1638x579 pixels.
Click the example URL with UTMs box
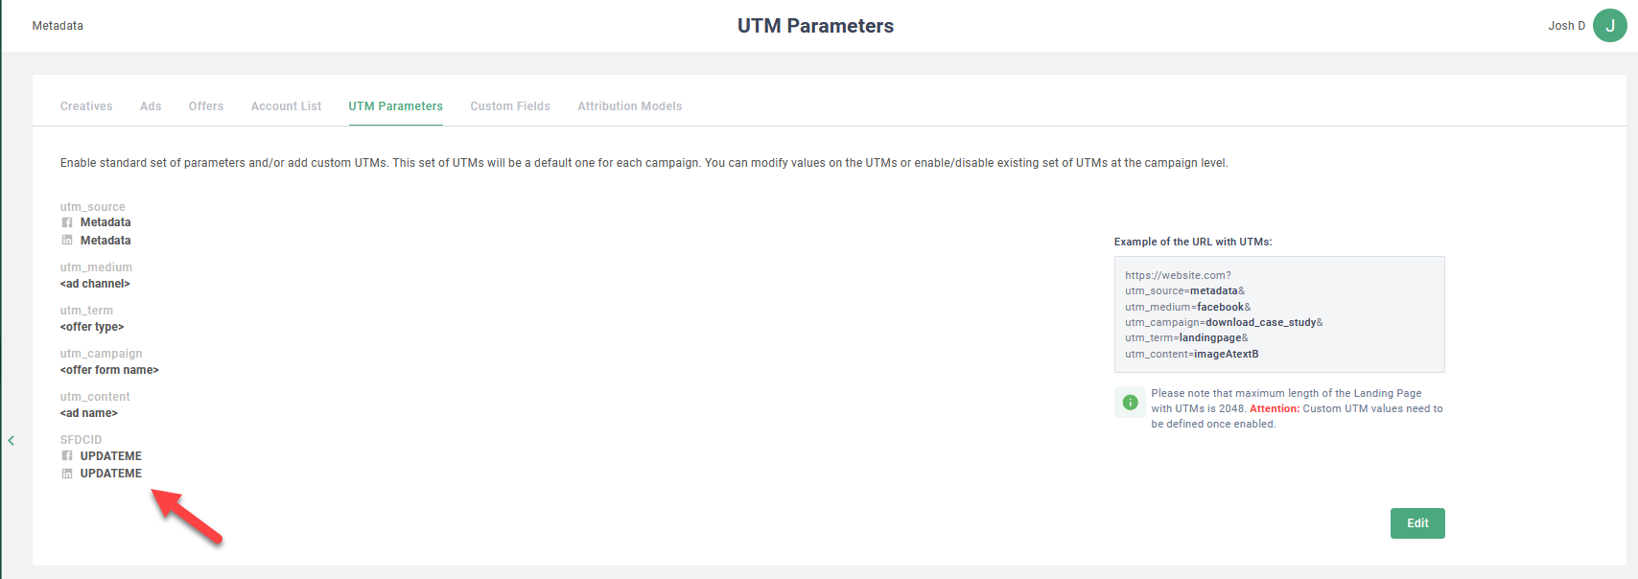(x=1278, y=314)
